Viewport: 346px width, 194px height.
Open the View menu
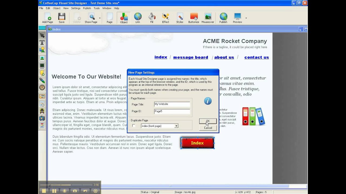coord(66,8)
